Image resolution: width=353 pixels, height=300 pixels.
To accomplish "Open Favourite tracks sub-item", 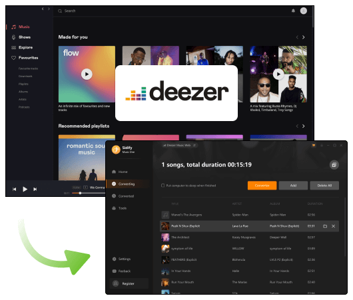I will tap(28, 69).
